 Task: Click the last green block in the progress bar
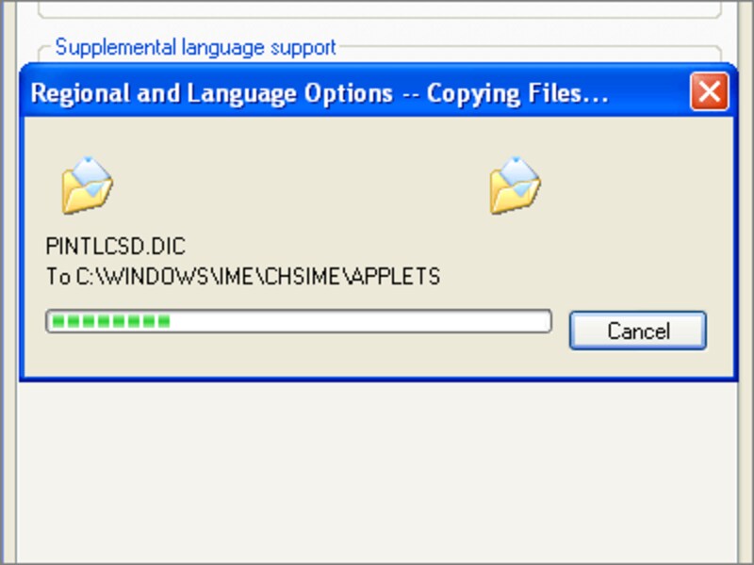pos(164,322)
